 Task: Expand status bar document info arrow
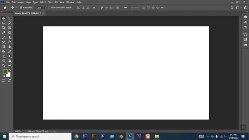(54, 131)
